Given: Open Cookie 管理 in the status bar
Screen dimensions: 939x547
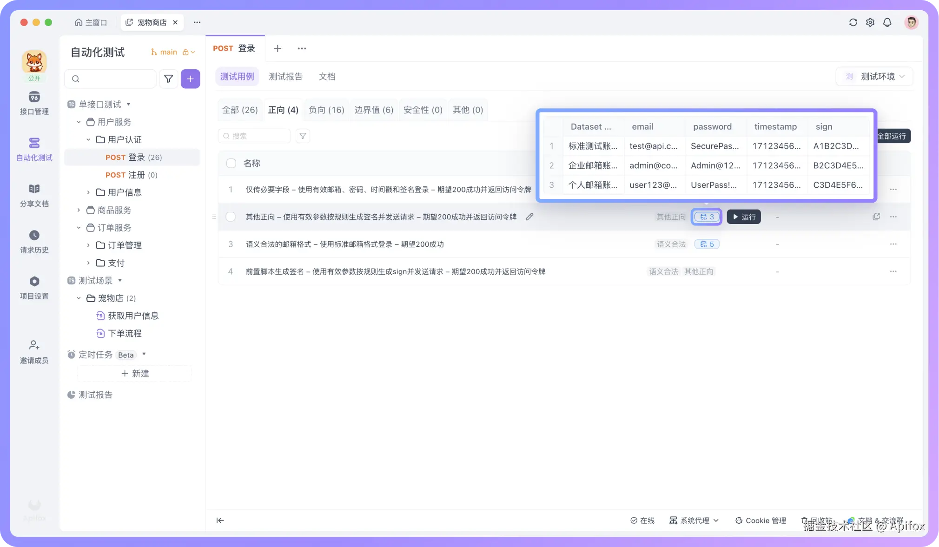Looking at the screenshot, I should click(760, 521).
